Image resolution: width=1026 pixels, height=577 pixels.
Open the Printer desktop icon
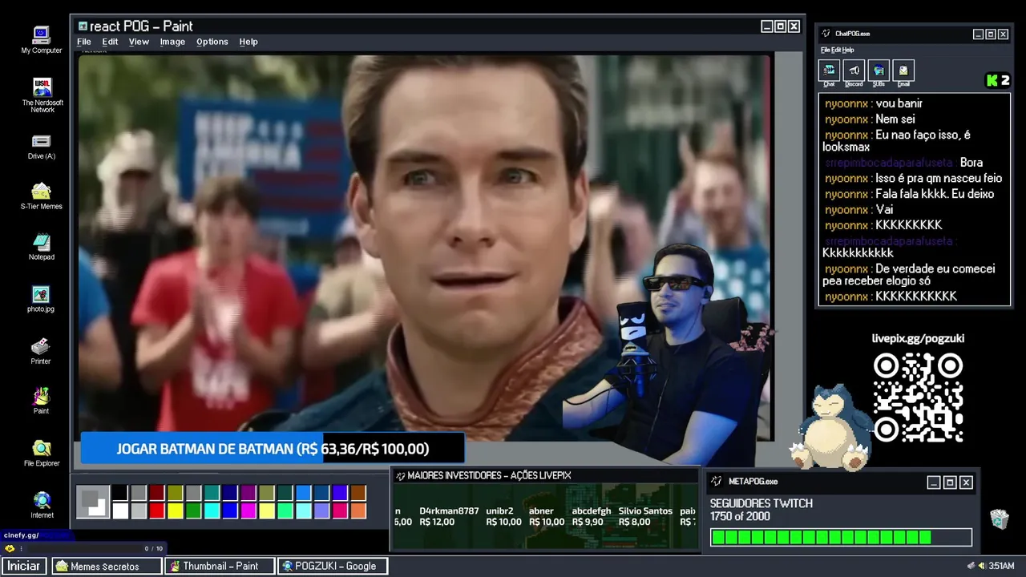pos(41,351)
